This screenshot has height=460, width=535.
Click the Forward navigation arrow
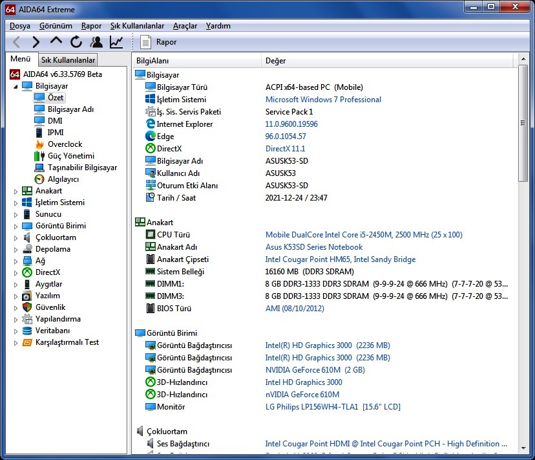click(x=36, y=42)
